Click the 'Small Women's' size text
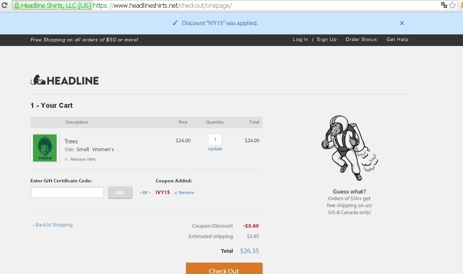The width and height of the screenshot is (463, 274). tap(95, 150)
